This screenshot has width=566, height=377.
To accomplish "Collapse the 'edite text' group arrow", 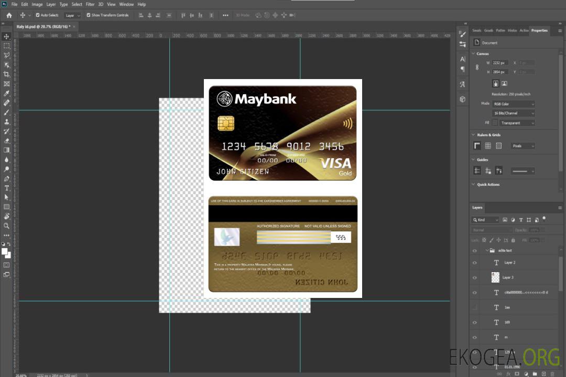I will point(487,250).
